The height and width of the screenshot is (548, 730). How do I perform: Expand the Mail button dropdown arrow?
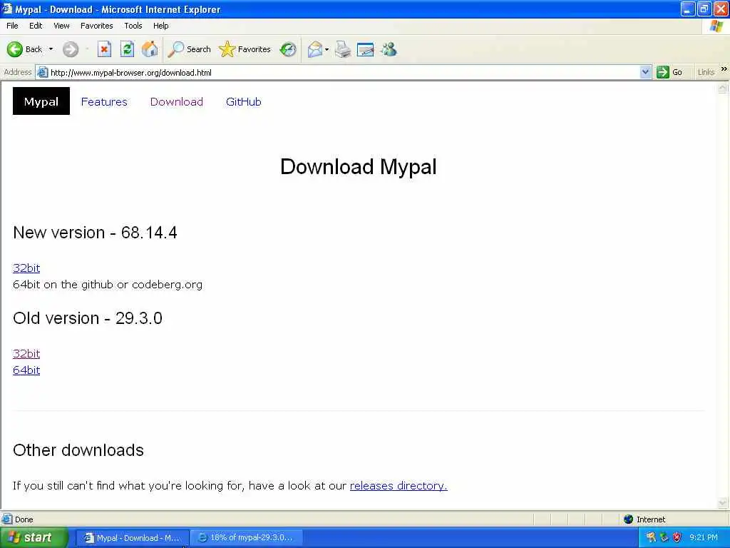pyautogui.click(x=327, y=49)
